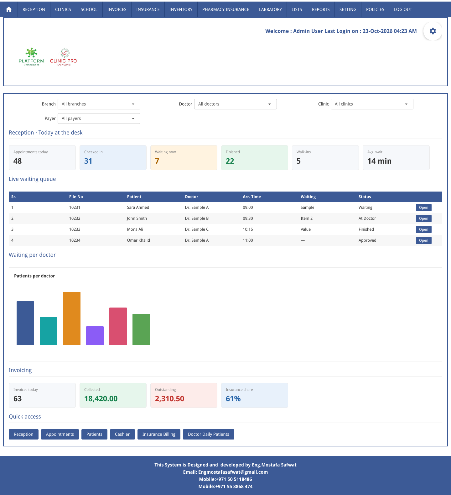Open the Pharmacy Insurance menu
Image resolution: width=451 pixels, height=495 pixels.
tap(226, 9)
